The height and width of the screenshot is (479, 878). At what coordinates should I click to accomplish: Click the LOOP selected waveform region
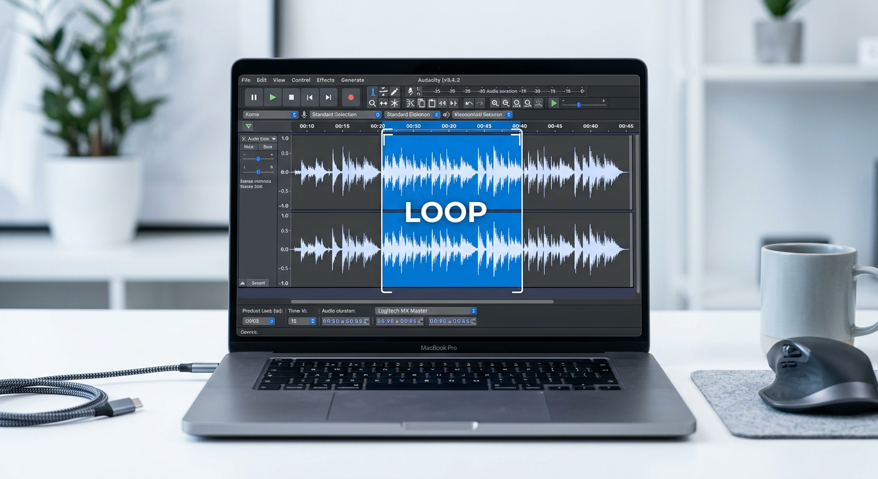(x=451, y=211)
